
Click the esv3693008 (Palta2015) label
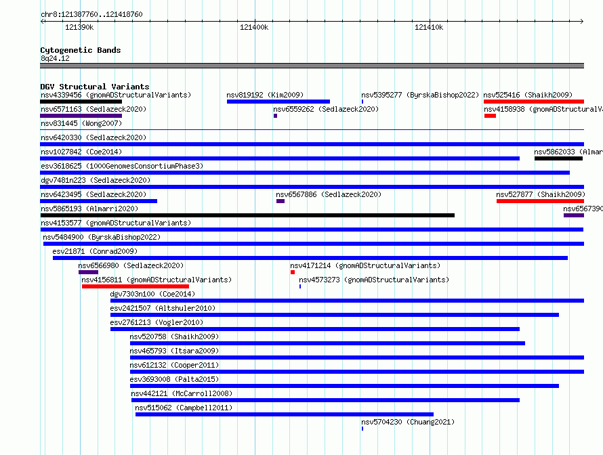point(174,379)
